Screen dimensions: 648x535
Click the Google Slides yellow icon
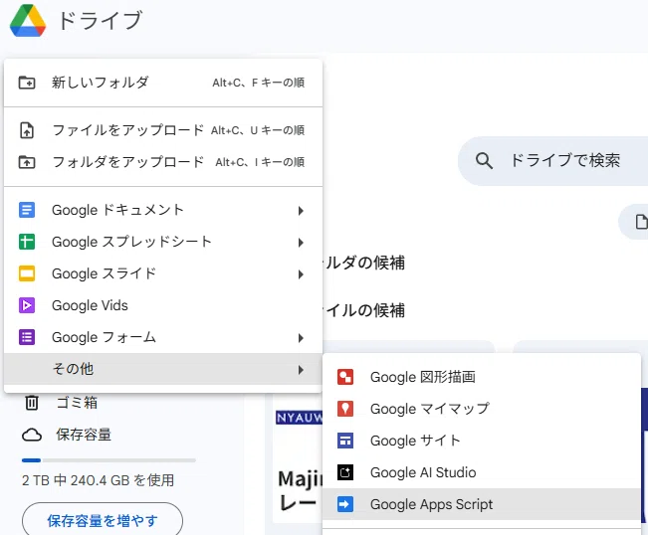pyautogui.click(x=27, y=273)
